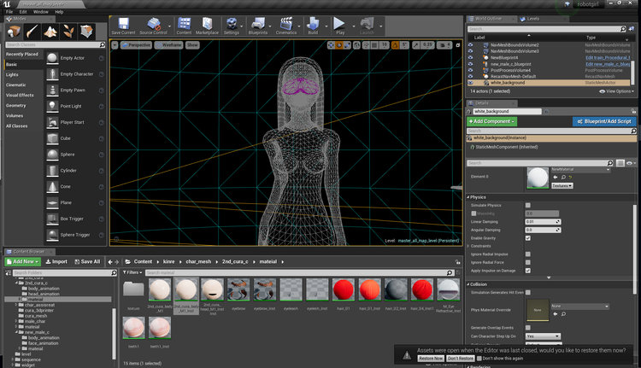Switch to the Levels tab
The height and width of the screenshot is (368, 641).
point(530,19)
